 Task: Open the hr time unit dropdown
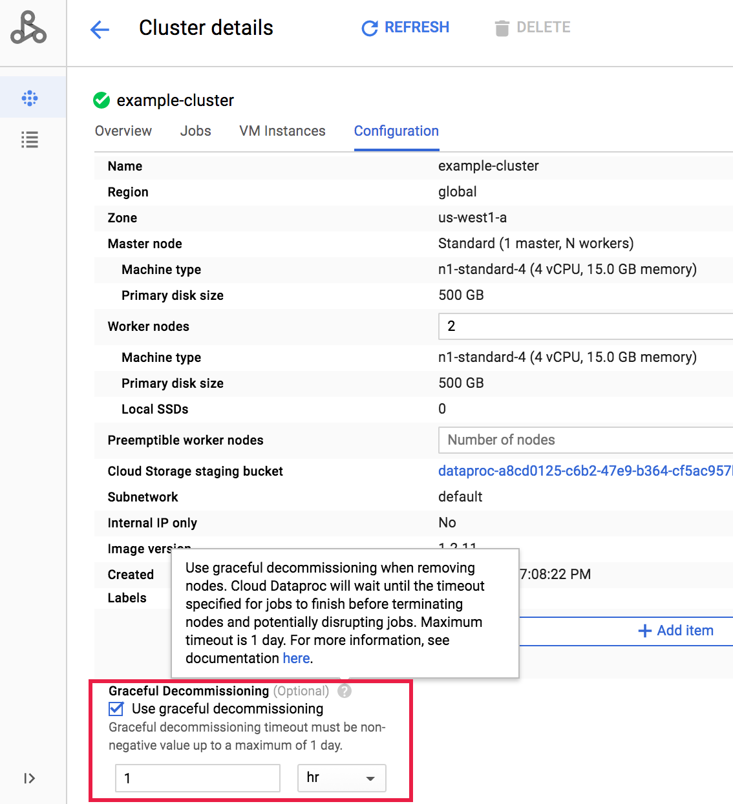(341, 778)
